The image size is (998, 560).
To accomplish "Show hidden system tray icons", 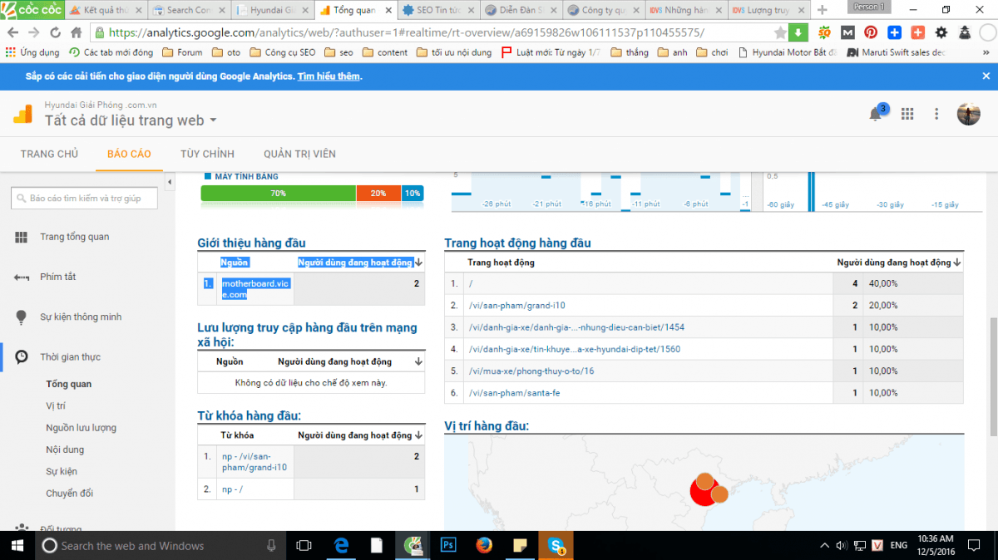I will (824, 545).
